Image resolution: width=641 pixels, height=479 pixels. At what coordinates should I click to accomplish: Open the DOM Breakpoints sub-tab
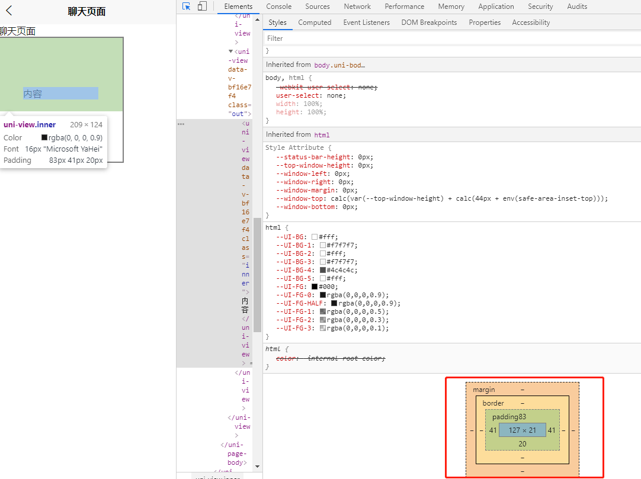click(429, 22)
